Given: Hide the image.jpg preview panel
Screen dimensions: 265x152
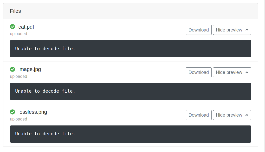Looking at the screenshot, I should [231, 72].
